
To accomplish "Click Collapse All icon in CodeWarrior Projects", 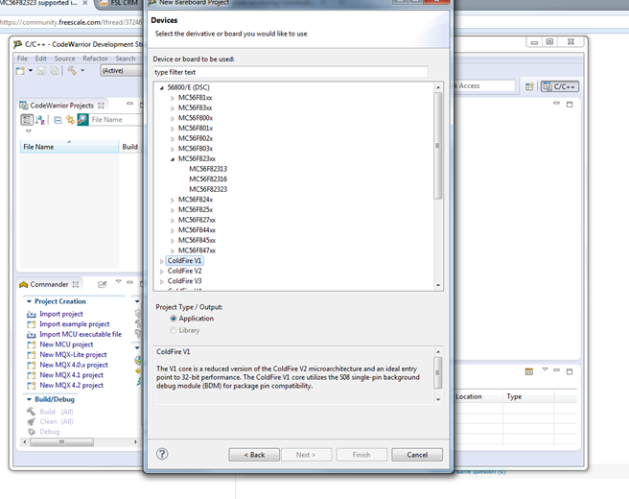I will tap(58, 120).
